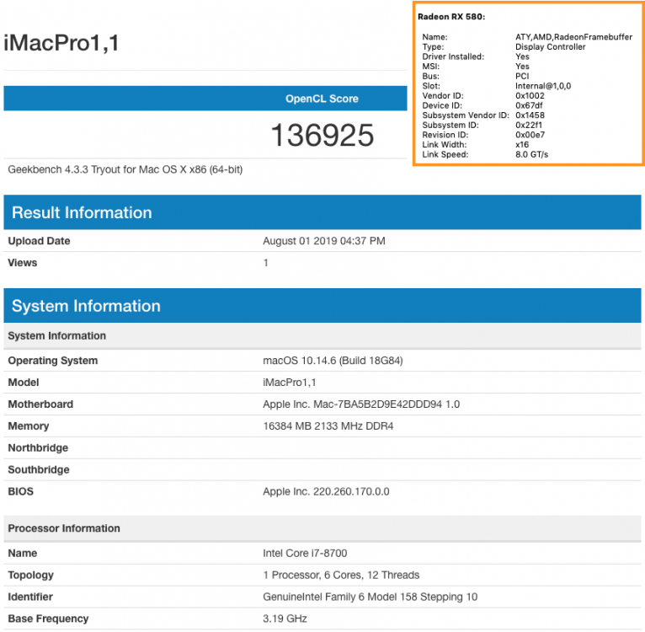Click the macOS 10.14.6 operating system value
Screen dimensions: 645x632
333,361
